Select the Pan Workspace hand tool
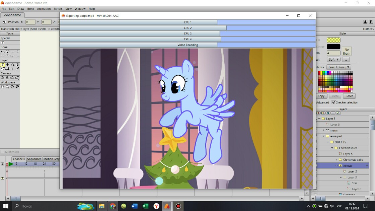 click(x=2, y=87)
